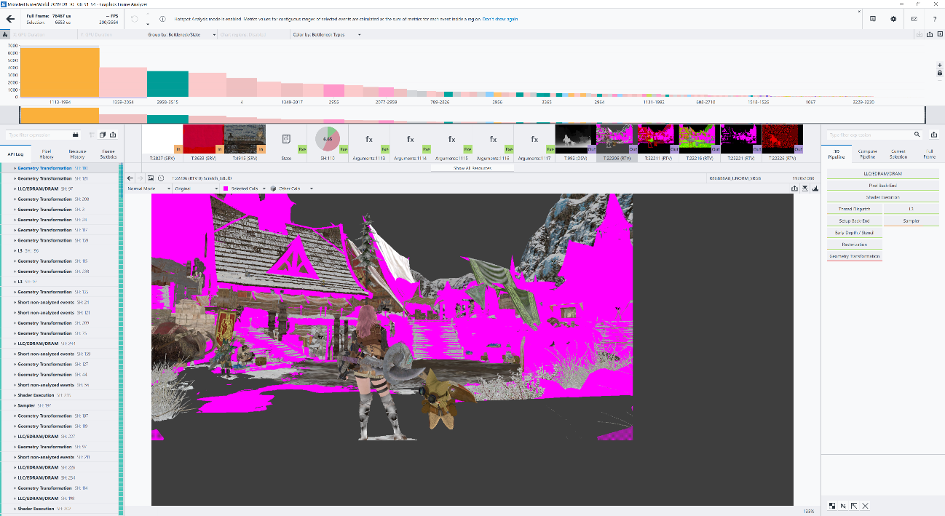Screen dimensions: 945x516
Task: Click Show All Resources button
Action: (472, 168)
